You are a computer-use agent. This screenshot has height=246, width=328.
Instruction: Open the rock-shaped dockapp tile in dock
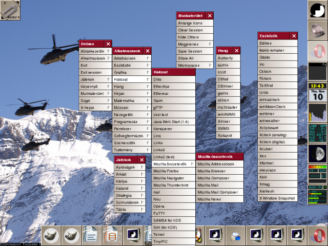318,31
